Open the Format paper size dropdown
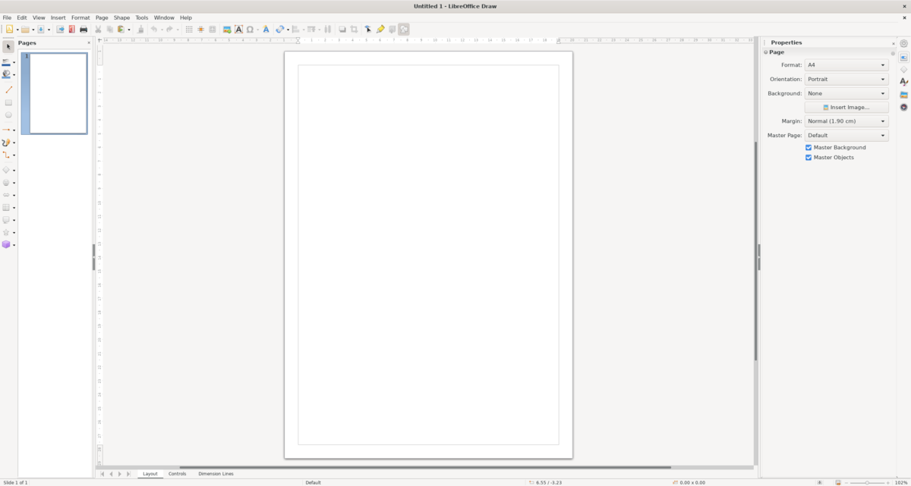This screenshot has height=486, width=911. coord(846,65)
